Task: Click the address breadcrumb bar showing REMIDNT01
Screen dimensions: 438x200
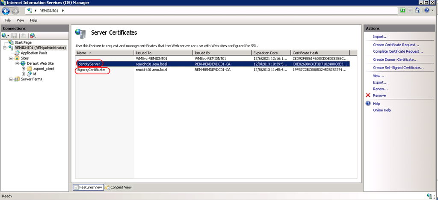Action: tap(211, 11)
